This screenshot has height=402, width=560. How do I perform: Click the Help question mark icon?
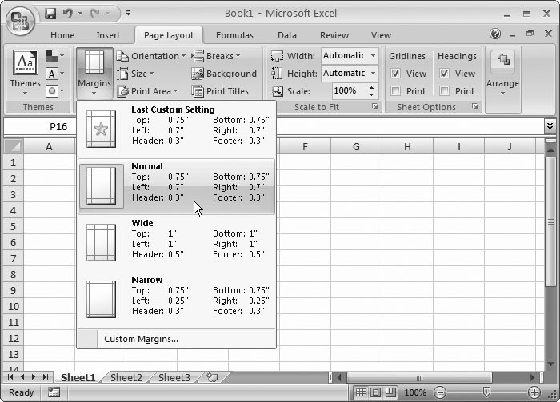click(495, 35)
